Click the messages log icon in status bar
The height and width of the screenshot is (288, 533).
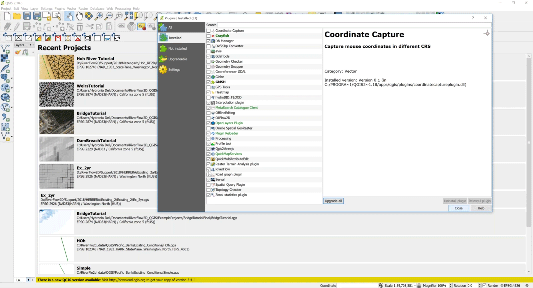(x=527, y=286)
